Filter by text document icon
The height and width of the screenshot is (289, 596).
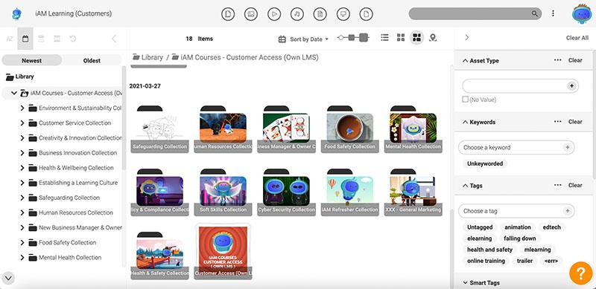click(320, 14)
